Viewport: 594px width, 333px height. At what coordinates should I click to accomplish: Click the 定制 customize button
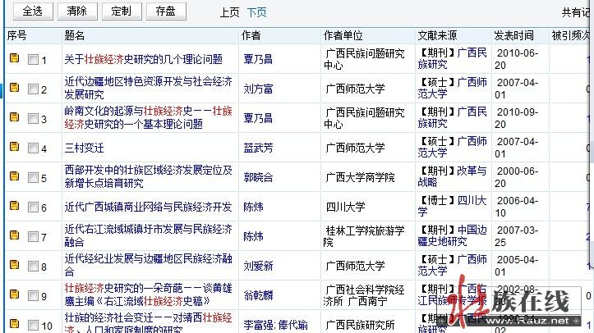121,11
